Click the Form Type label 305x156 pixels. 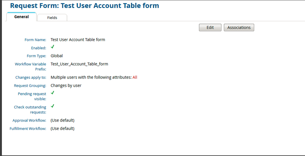pos(36,56)
